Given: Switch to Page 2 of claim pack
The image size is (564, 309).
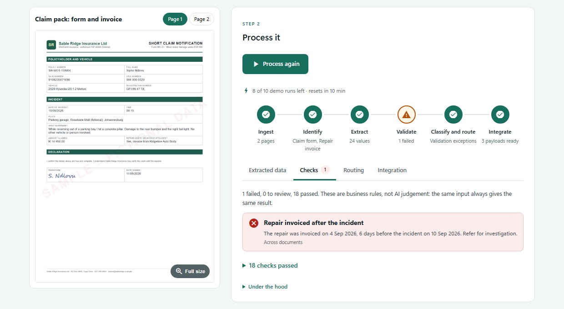Looking at the screenshot, I should (x=201, y=19).
